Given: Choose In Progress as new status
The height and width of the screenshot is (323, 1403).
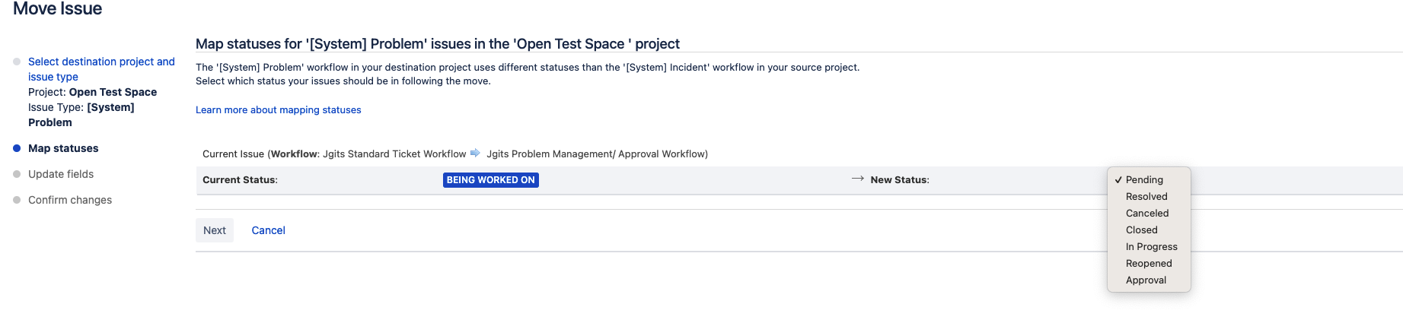Looking at the screenshot, I should [x=1149, y=247].
